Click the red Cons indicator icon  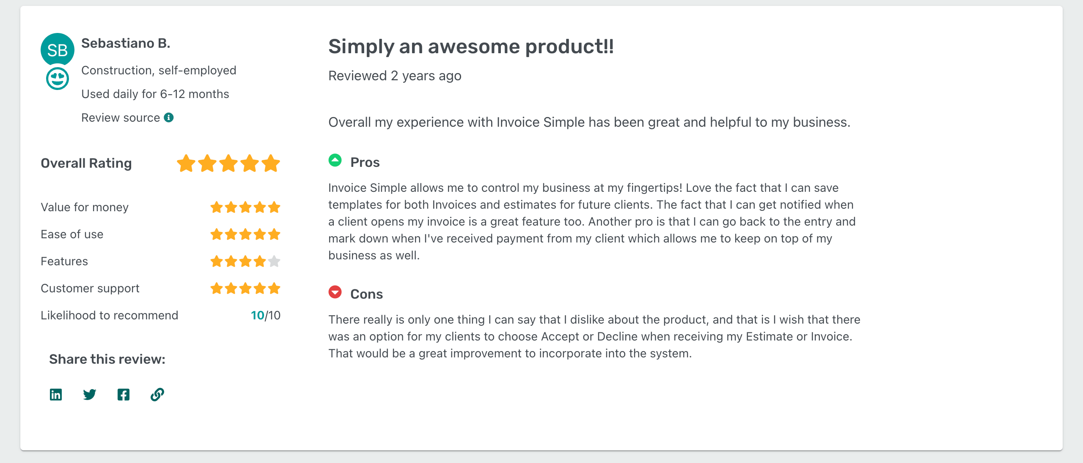click(335, 292)
